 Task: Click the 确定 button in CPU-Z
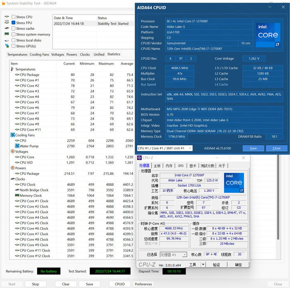click(x=238, y=264)
